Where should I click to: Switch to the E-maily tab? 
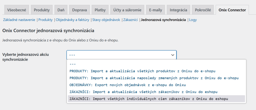pyautogui.click(x=155, y=10)
